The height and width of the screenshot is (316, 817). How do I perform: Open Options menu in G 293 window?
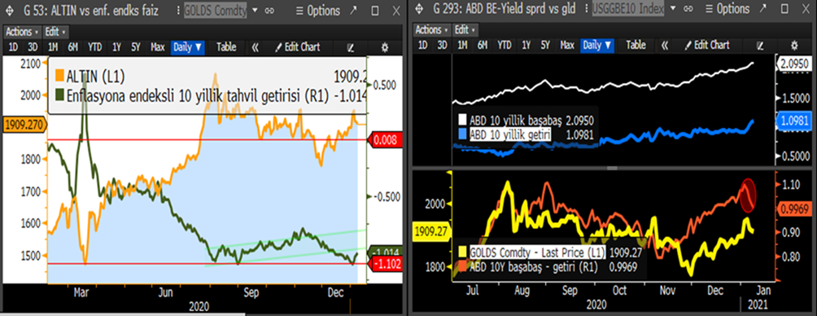pos(728,9)
